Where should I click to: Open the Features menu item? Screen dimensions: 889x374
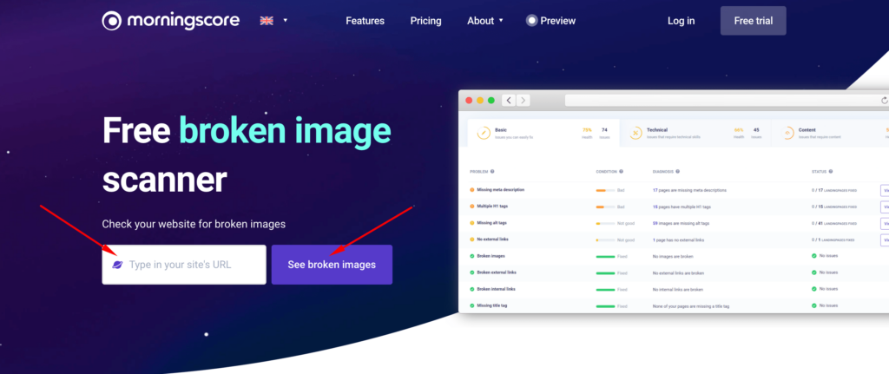[x=365, y=21]
